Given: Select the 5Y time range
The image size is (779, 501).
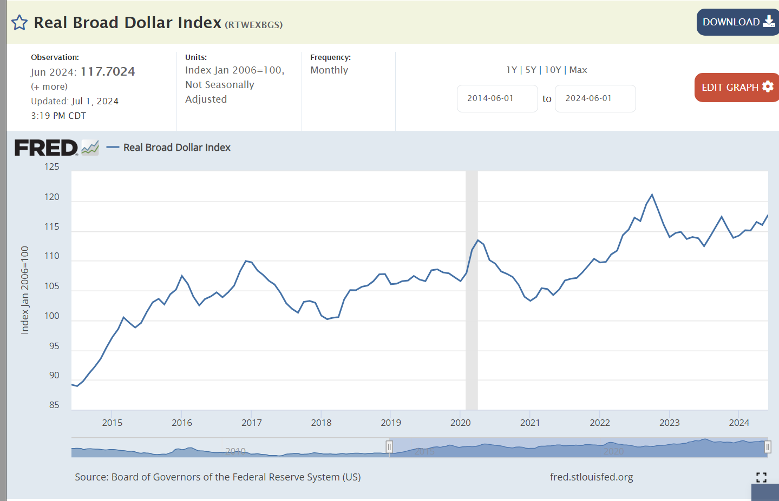Looking at the screenshot, I should coord(531,70).
